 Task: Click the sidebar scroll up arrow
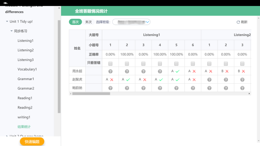point(59,8)
